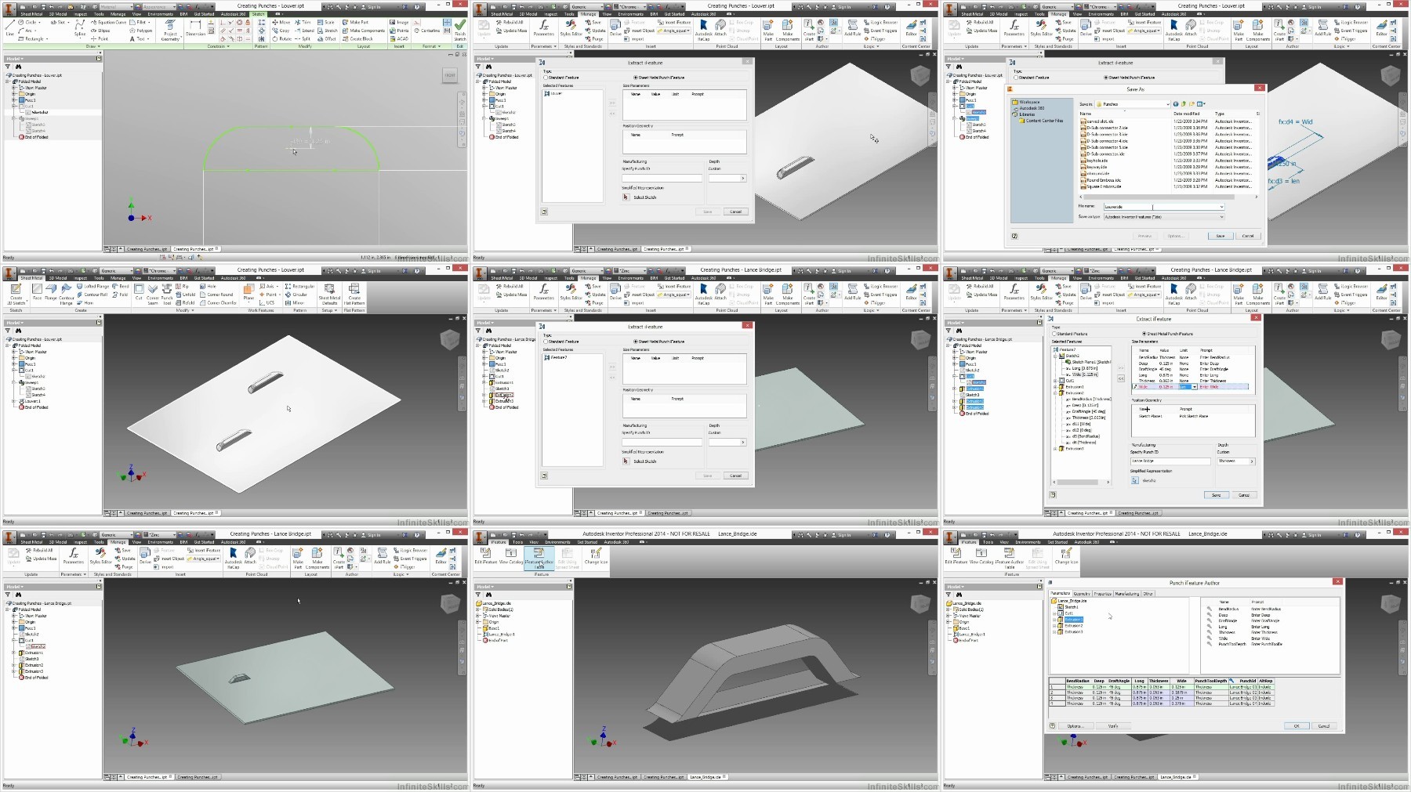This screenshot has width=1411, height=792.
Task: Select Standard Feature in Louver window's empty Extract dialog
Action: [x=546, y=78]
